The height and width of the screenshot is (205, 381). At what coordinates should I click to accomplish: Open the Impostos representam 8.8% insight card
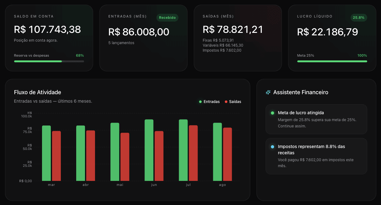pos(316,156)
